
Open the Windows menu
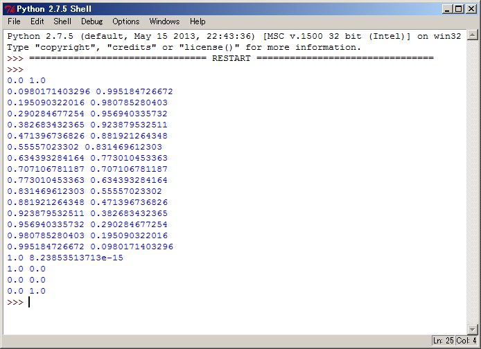tap(164, 21)
